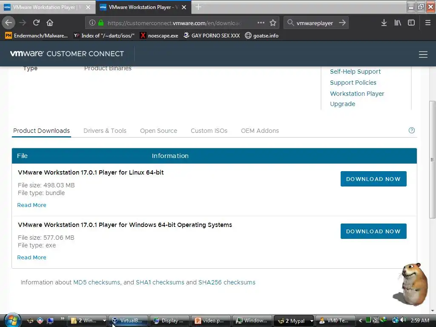Click the search magnifier icon
Screen dimensions: 436x327
click(x=290, y=23)
